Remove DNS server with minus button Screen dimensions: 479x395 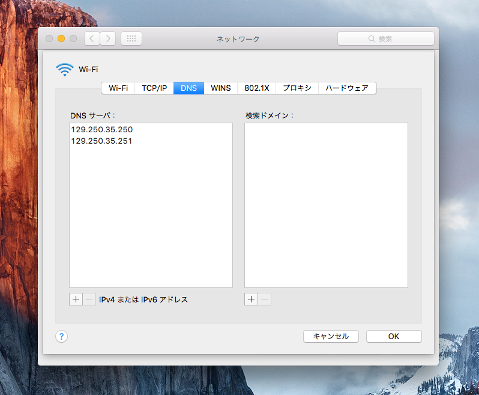89,299
